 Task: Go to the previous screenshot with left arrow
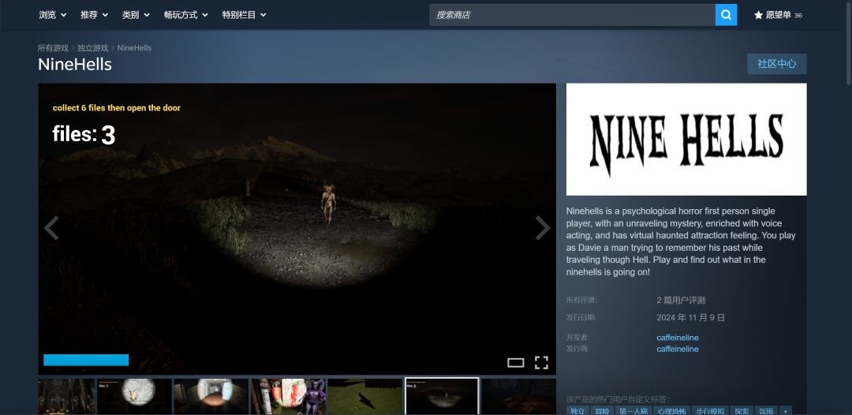coord(51,228)
